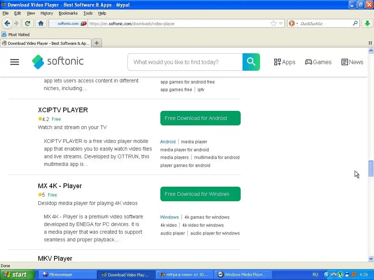Switch to the «Игра в кино» taskbar window
Image resolution: width=374 pixels, height=280 pixels.
coord(184,275)
